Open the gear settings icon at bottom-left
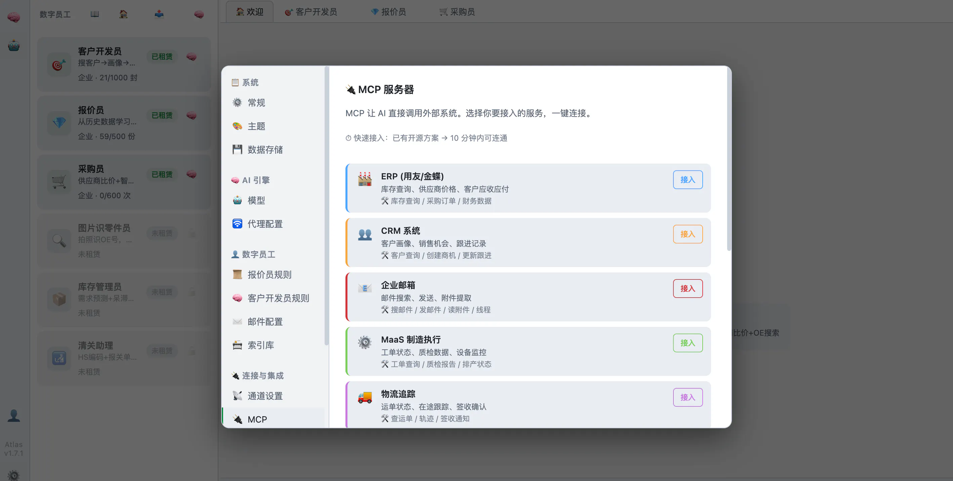The width and height of the screenshot is (953, 481). tap(14, 475)
